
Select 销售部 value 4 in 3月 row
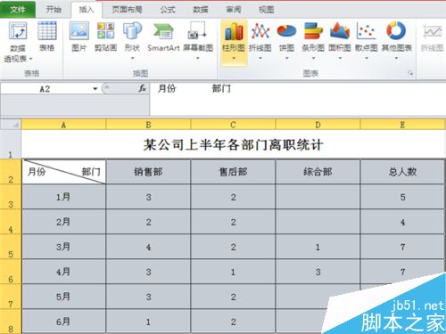(148, 247)
